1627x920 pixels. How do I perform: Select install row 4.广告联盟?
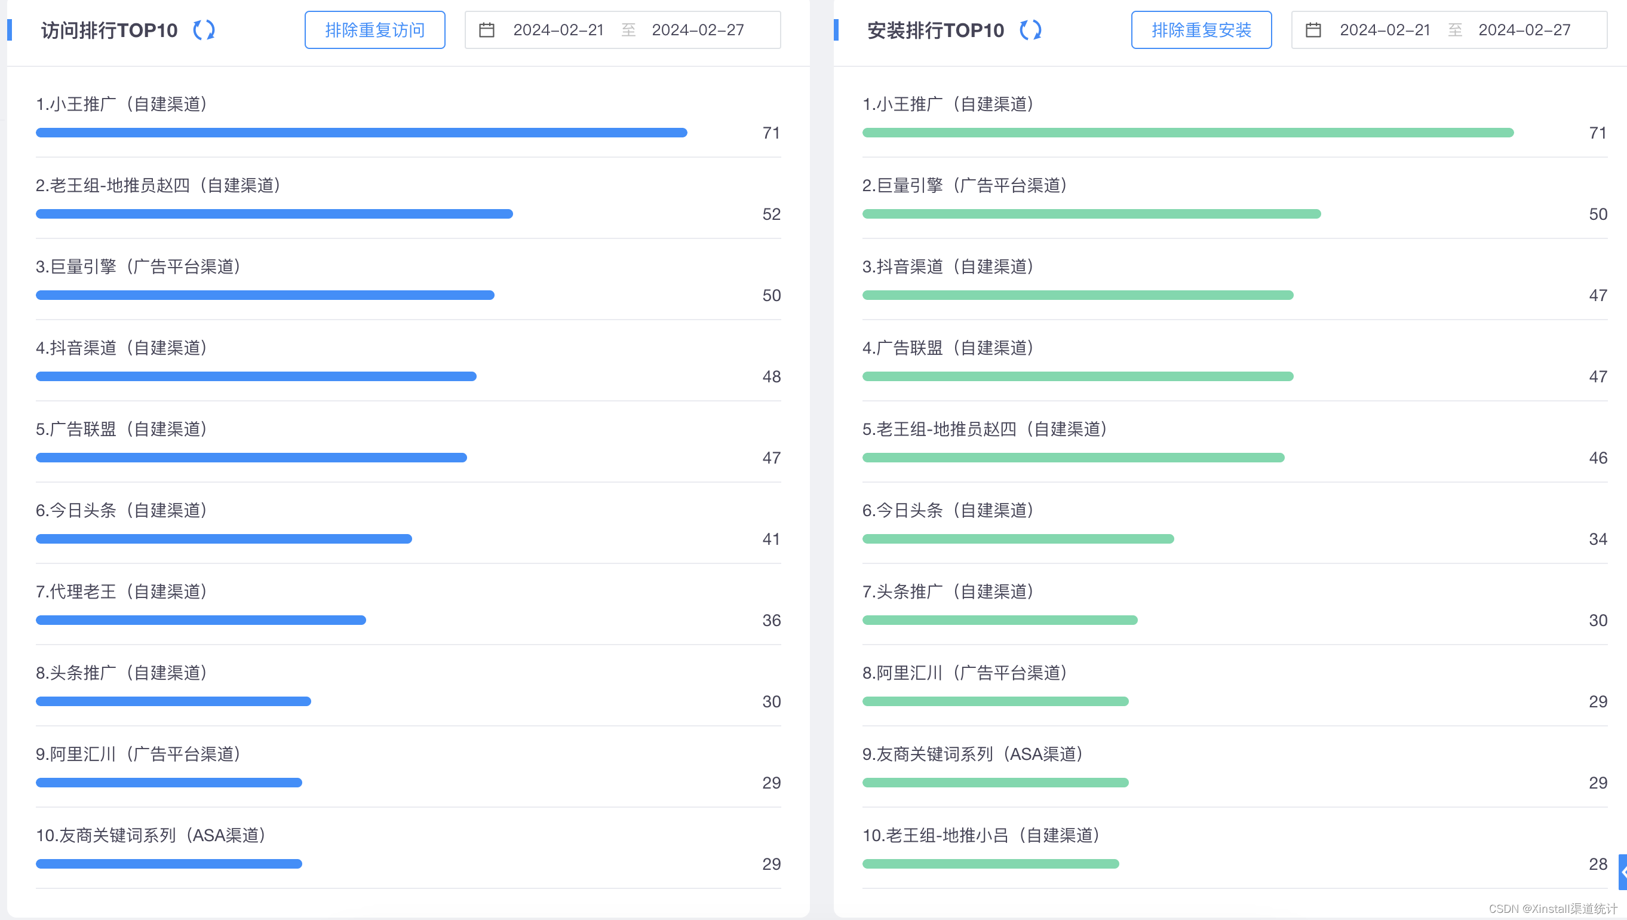[1235, 361]
